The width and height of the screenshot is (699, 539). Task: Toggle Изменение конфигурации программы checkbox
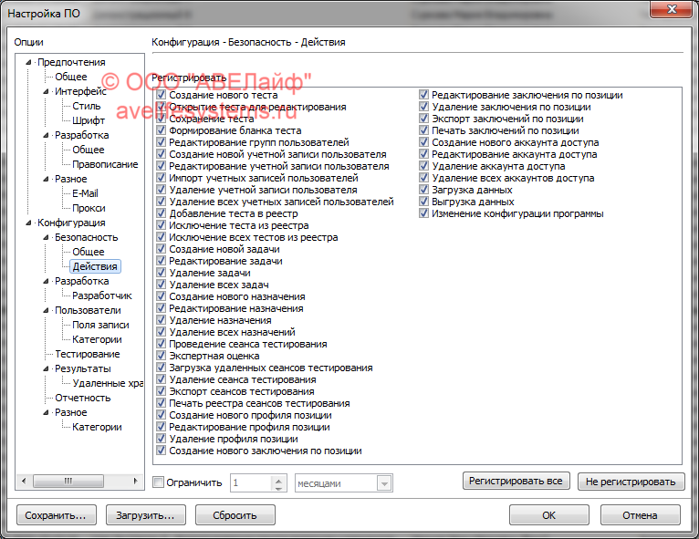coord(424,213)
